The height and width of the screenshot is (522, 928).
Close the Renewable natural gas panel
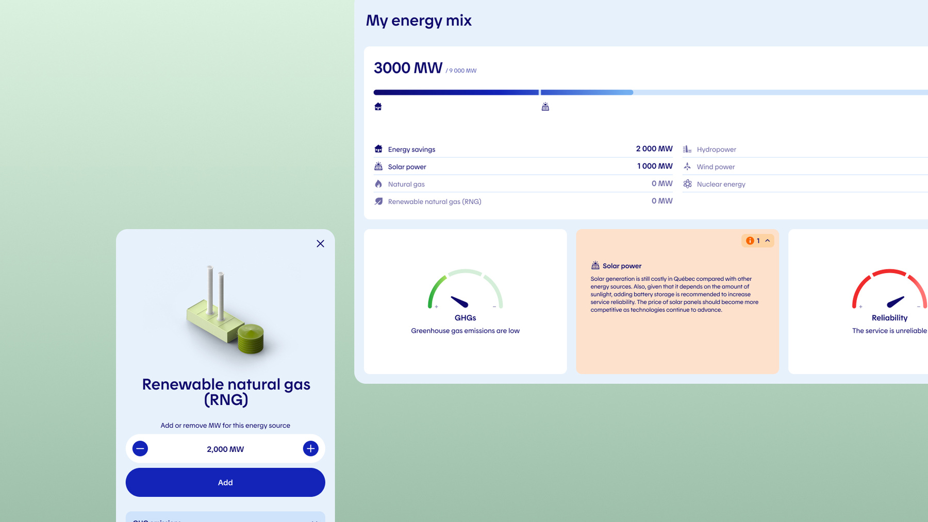point(320,244)
